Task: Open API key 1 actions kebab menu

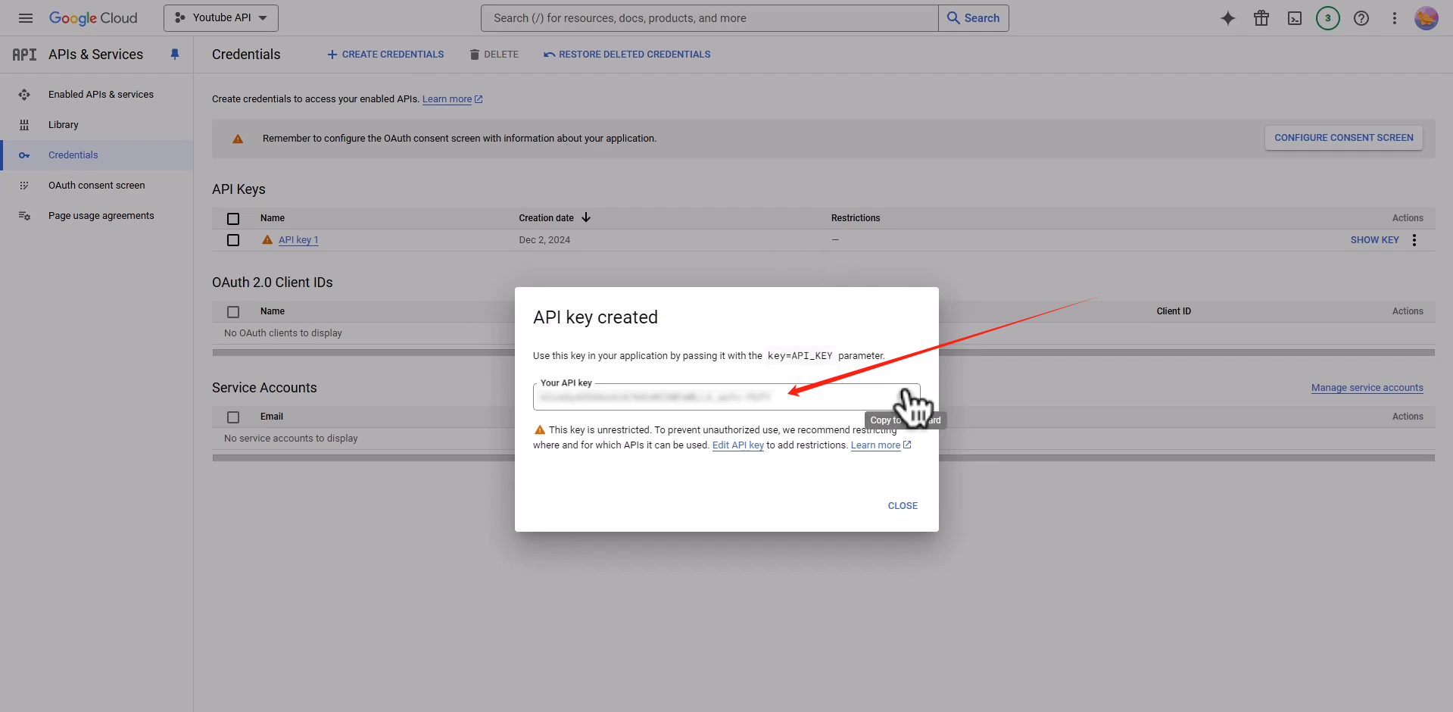Action: [x=1414, y=240]
